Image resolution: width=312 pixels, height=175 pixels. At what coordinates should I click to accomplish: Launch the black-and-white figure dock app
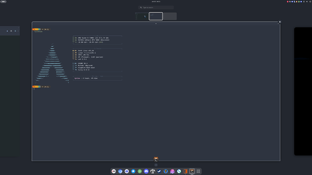coord(153,171)
